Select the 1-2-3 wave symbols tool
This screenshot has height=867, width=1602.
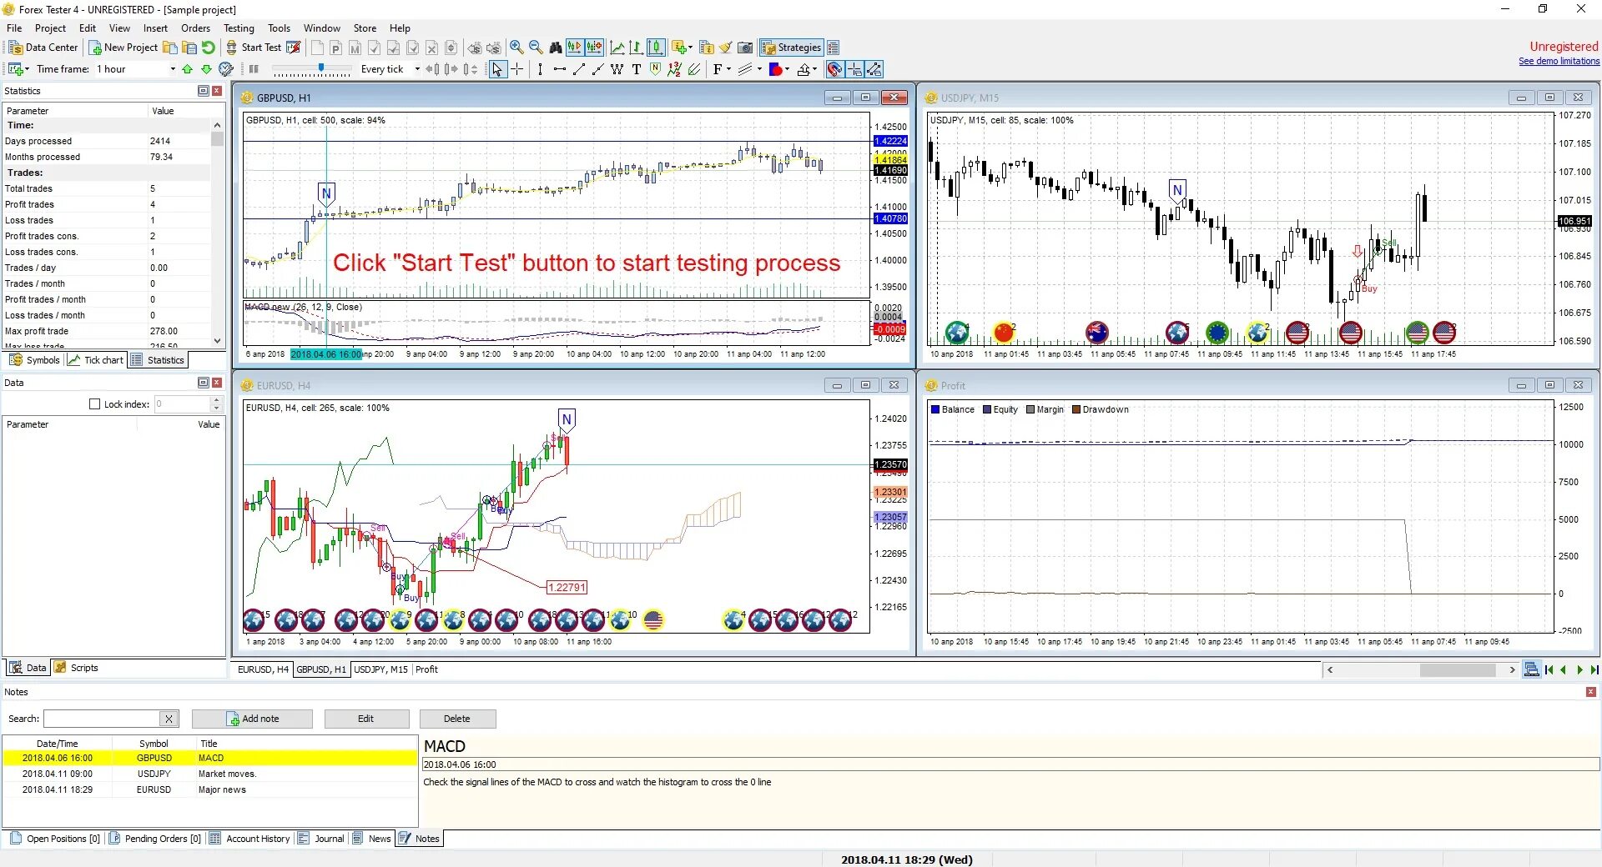click(674, 69)
